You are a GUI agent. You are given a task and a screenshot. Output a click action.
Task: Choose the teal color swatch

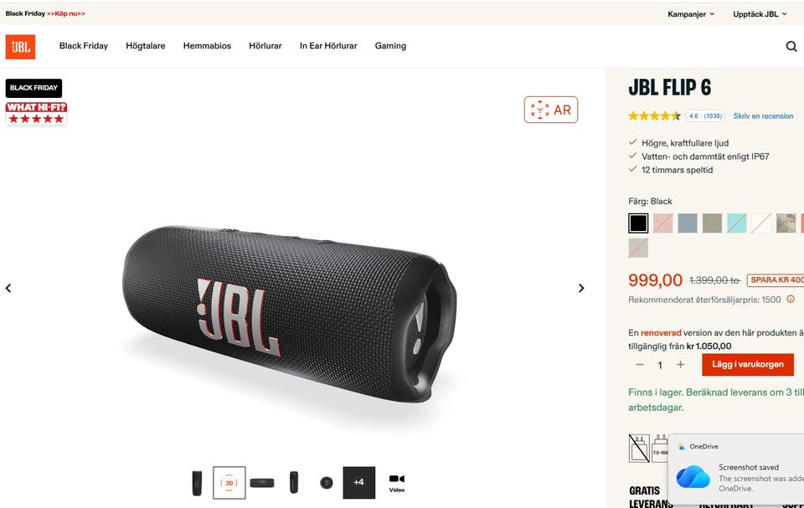tap(737, 223)
